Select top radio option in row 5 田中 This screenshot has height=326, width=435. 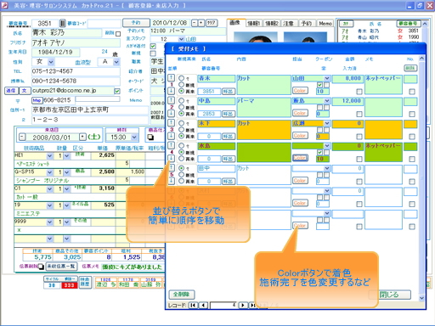click(181, 168)
